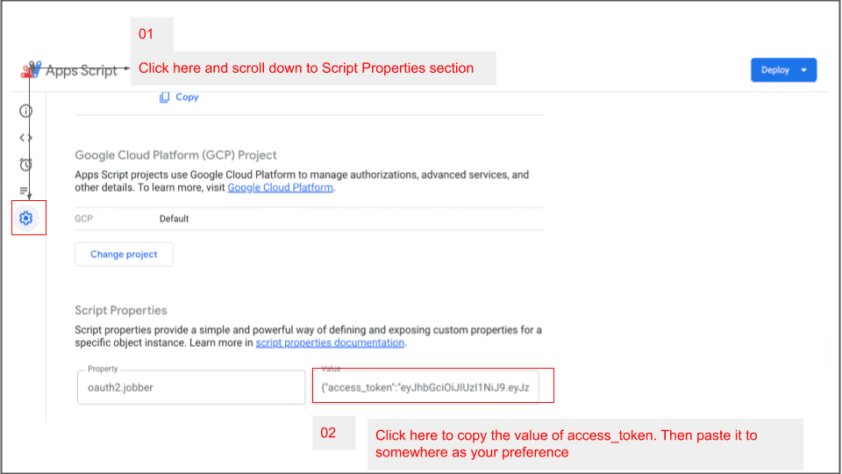Open the Triggers alarm clock icon

(x=26, y=164)
